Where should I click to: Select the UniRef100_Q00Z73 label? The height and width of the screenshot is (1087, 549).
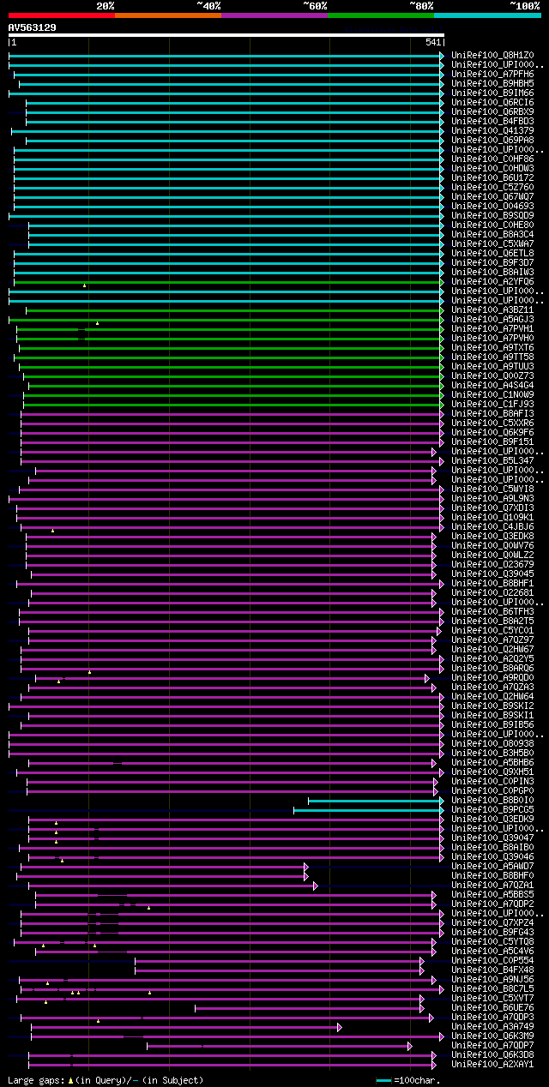[492, 376]
